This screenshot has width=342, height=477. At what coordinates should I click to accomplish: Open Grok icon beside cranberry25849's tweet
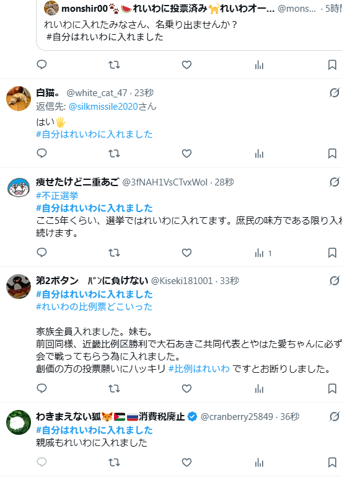(x=334, y=416)
